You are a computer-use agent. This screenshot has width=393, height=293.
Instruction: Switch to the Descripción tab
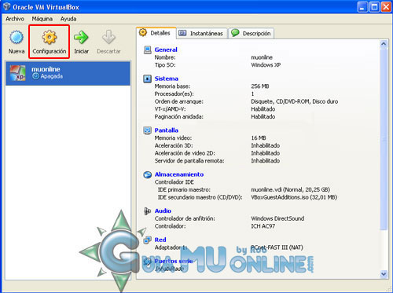point(251,33)
